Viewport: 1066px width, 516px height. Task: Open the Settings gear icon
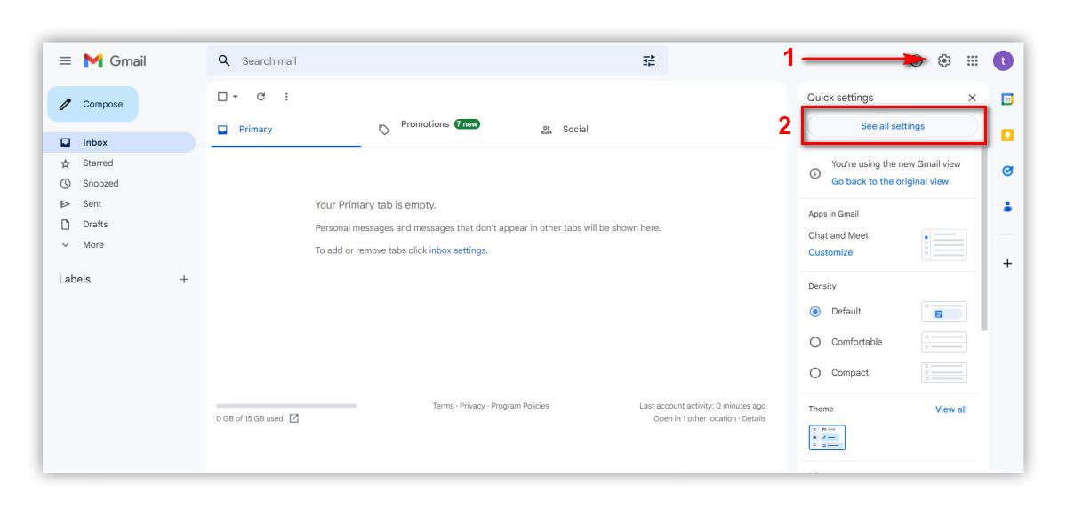[x=944, y=61]
